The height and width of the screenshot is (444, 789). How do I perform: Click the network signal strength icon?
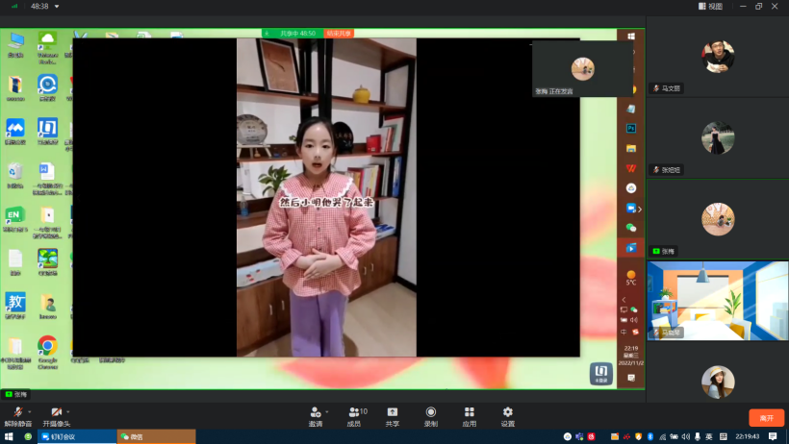(14, 6)
